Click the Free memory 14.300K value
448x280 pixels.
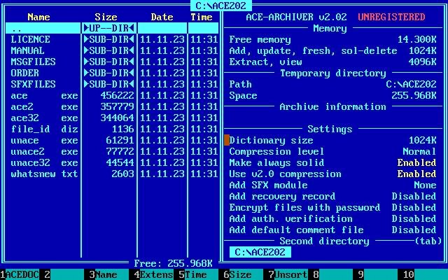tap(417, 39)
